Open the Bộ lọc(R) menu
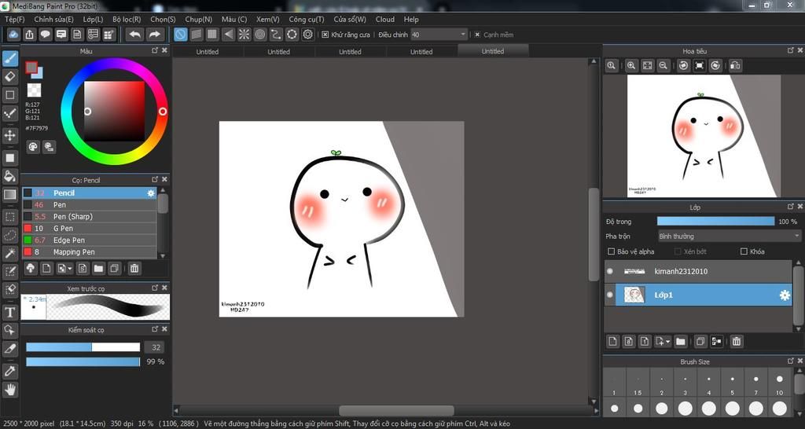The height and width of the screenshot is (429, 805). [127, 19]
